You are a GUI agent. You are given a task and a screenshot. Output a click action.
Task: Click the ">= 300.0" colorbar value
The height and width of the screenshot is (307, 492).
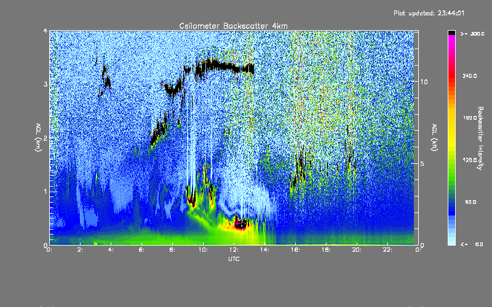[x=472, y=34]
